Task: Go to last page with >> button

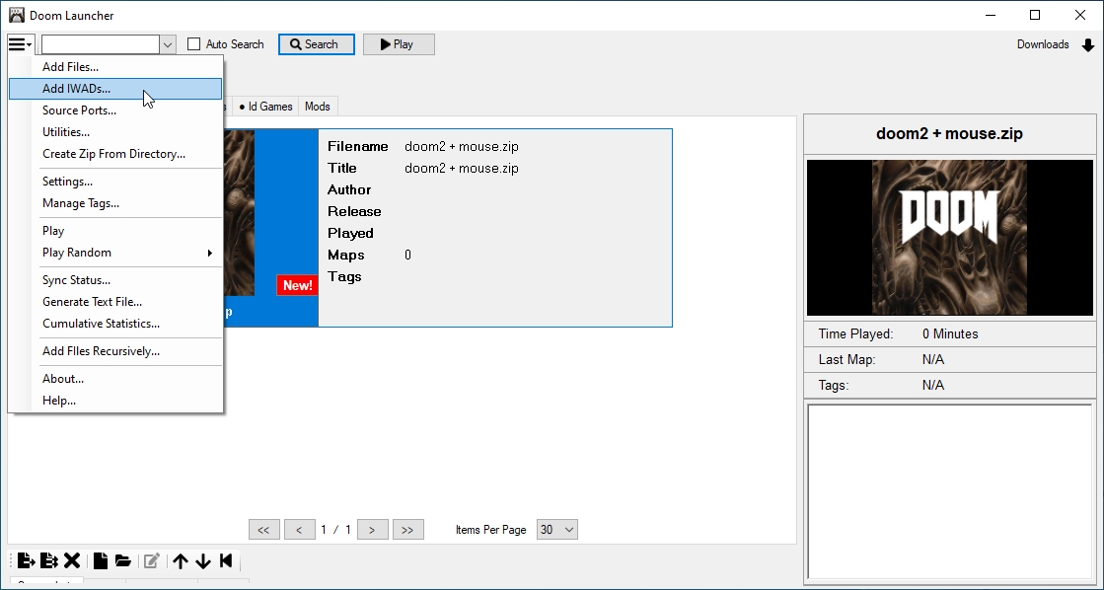Action: coord(408,530)
